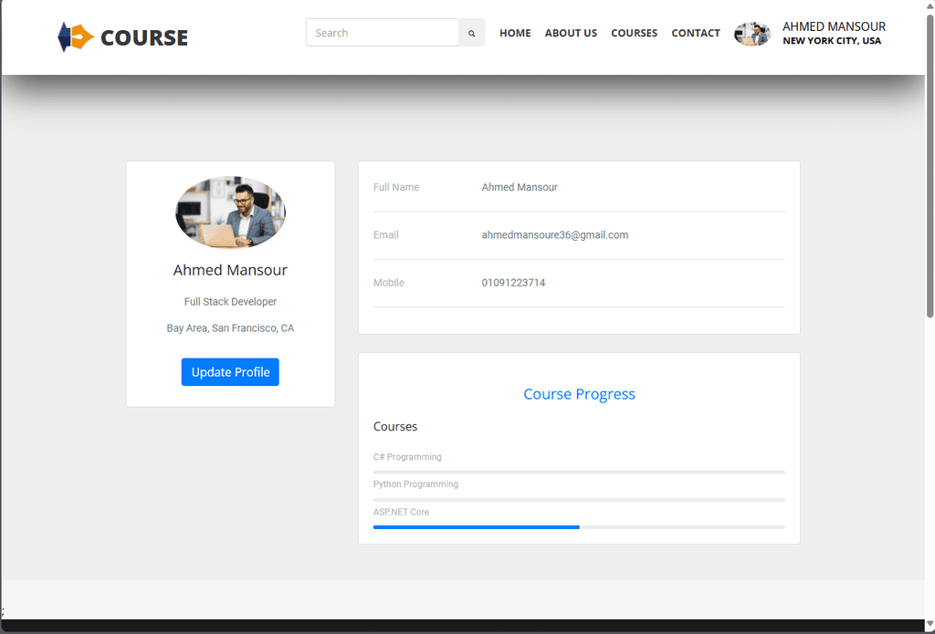Click the ASP.NET Core label

(x=401, y=512)
